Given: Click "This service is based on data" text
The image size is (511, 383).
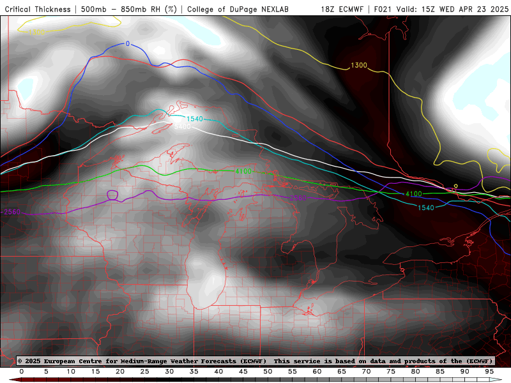Looking at the screenshot, I should tap(330, 361).
